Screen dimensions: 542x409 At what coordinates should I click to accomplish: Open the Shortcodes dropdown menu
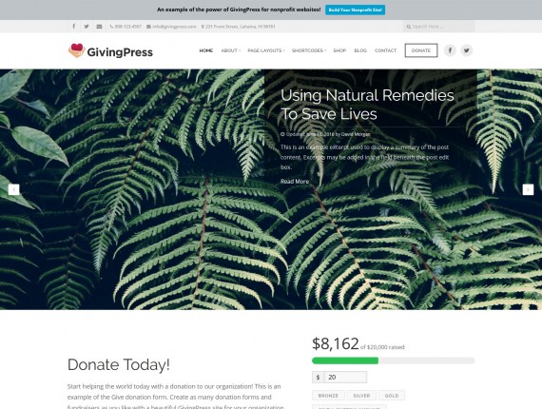click(309, 50)
